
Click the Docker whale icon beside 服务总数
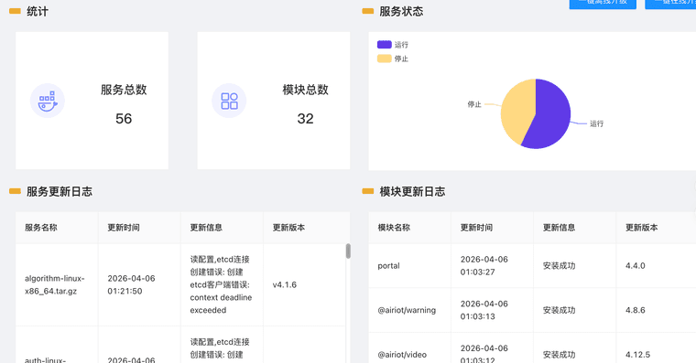pyautogui.click(x=48, y=101)
